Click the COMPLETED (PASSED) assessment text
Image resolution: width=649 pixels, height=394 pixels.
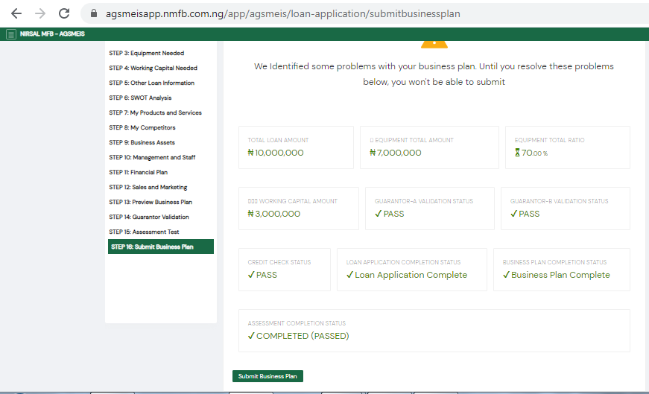tap(303, 336)
